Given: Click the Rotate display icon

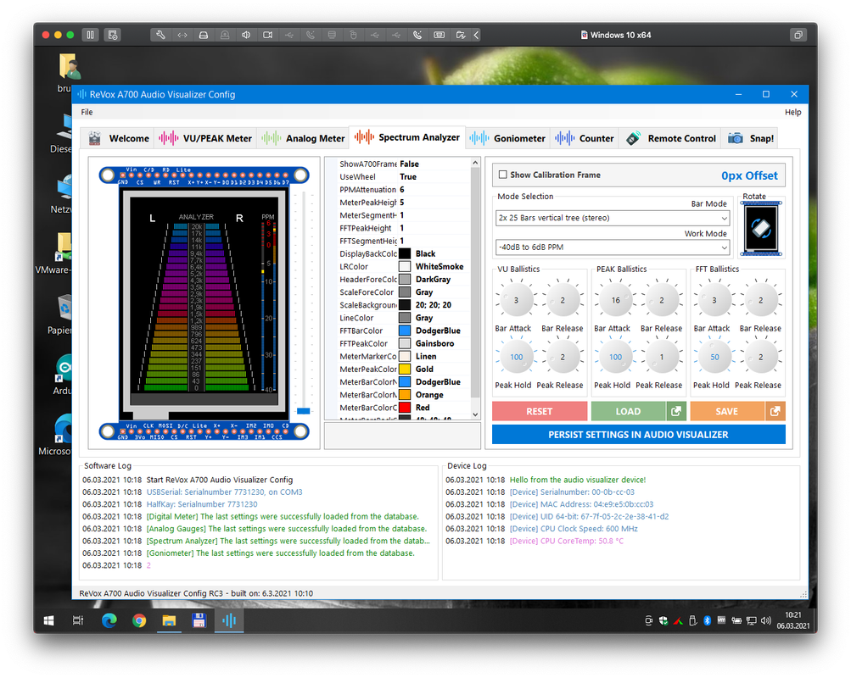Looking at the screenshot, I should point(761,229).
